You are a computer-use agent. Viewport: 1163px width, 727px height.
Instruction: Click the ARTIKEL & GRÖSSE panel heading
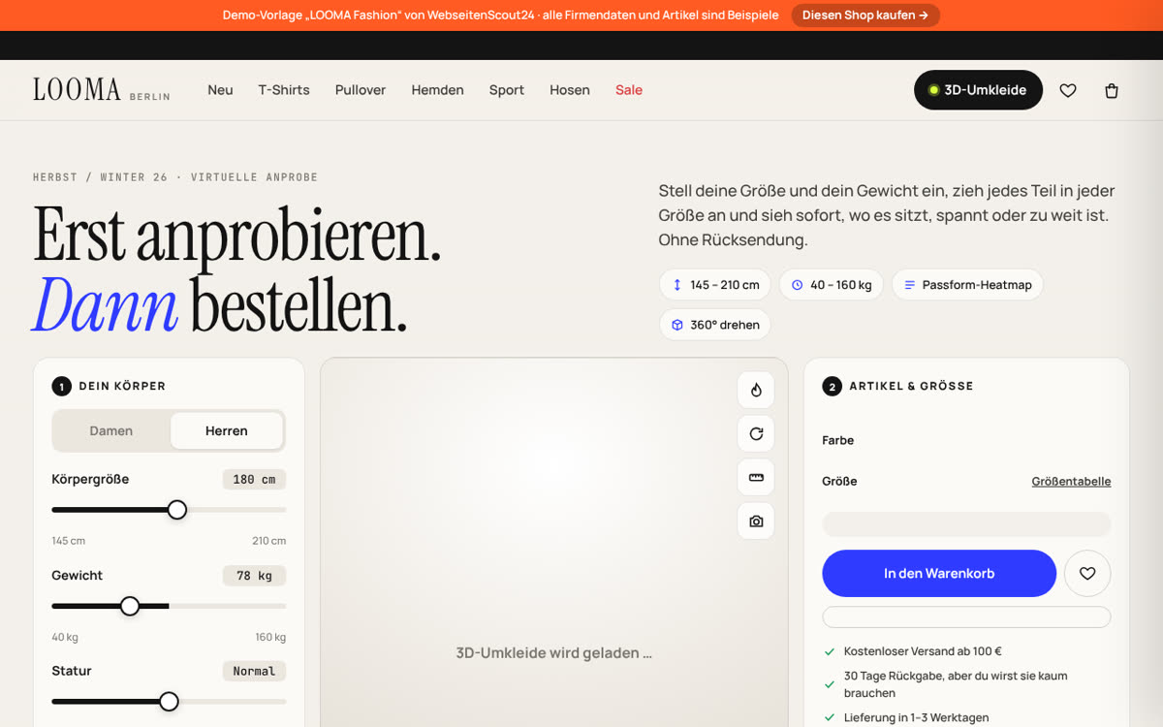point(911,386)
